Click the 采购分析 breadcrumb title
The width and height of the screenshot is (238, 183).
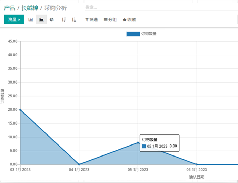[x=56, y=8]
